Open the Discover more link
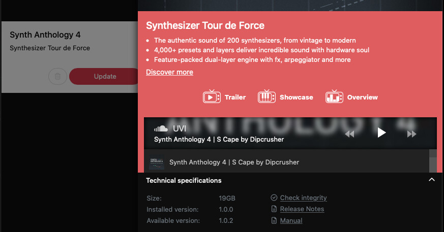444x232 pixels. (x=169, y=72)
